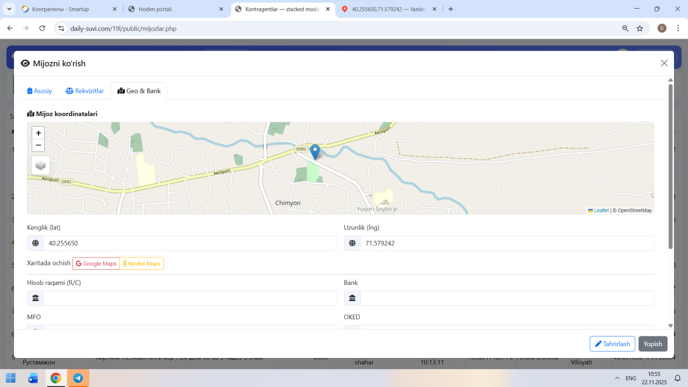This screenshot has width=688, height=387.
Task: Zoom out of the map with minus button
Action: [x=38, y=146]
